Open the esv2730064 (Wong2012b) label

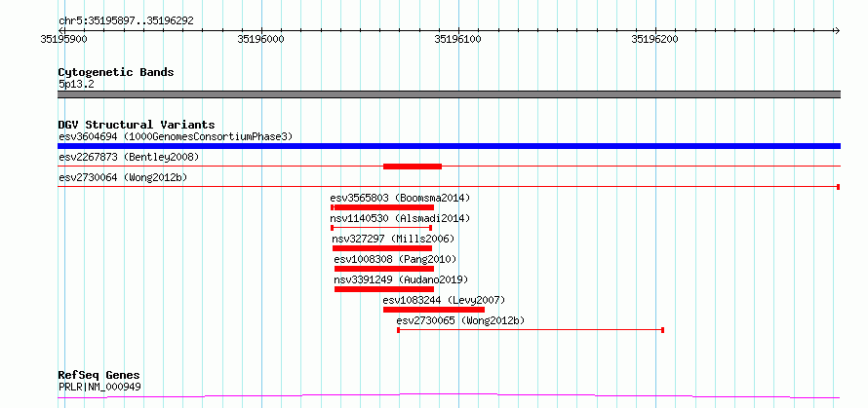[x=123, y=177]
